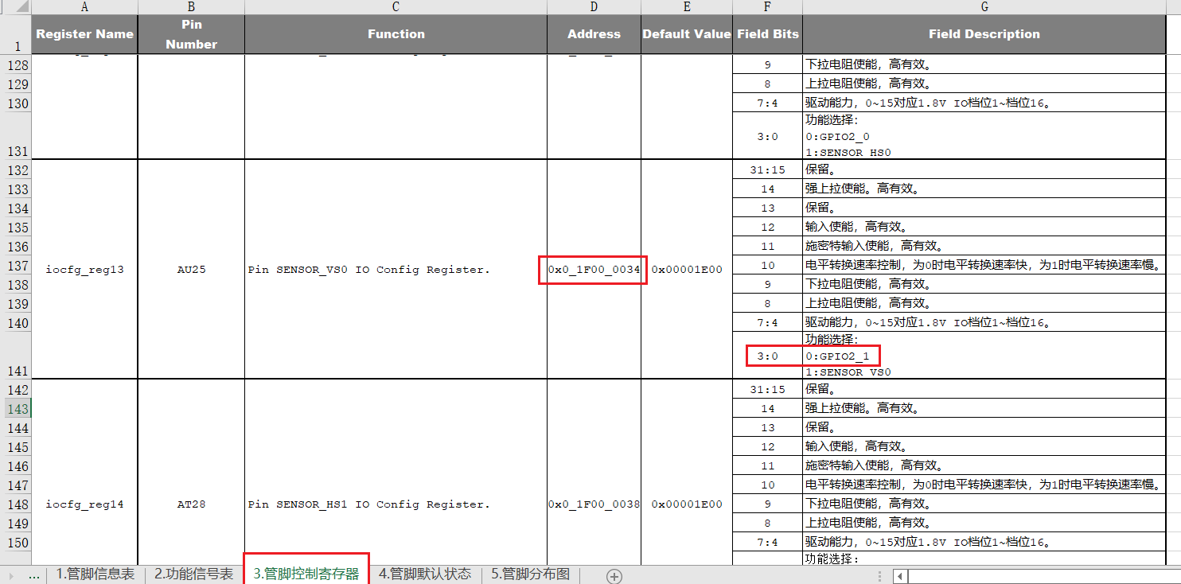Select 强上拉使能 description in row 133
Image resolution: width=1181 pixels, height=584 pixels.
[x=984, y=189]
